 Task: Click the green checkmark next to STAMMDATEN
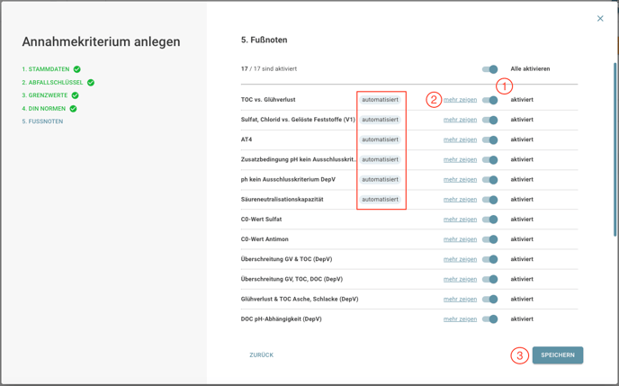tap(77, 69)
